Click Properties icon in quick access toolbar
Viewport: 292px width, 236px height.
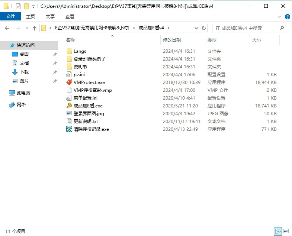pyautogui.click(x=18, y=6)
